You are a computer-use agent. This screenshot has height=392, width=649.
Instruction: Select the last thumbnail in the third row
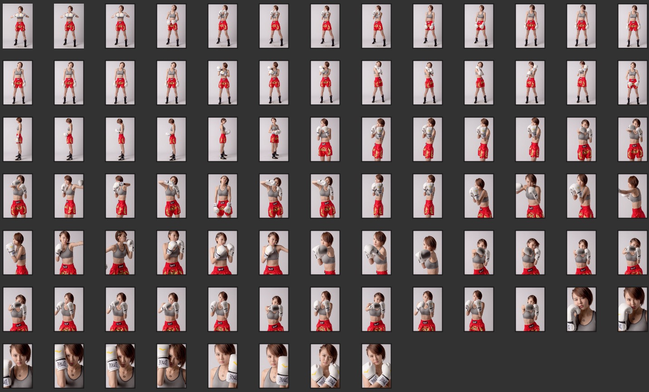[x=632, y=139]
